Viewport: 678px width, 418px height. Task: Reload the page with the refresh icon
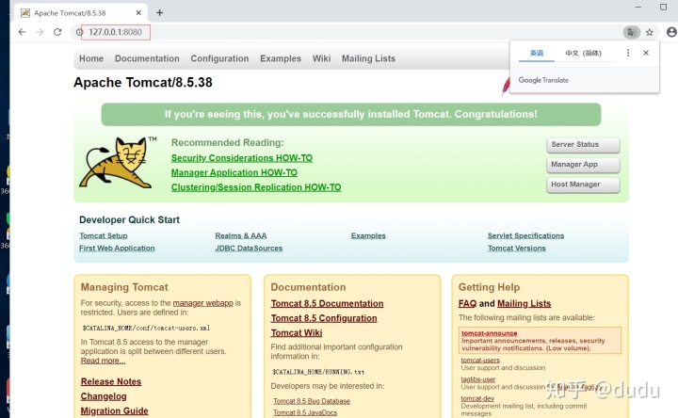(x=57, y=32)
